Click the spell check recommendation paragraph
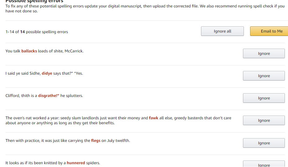 (x=145, y=9)
